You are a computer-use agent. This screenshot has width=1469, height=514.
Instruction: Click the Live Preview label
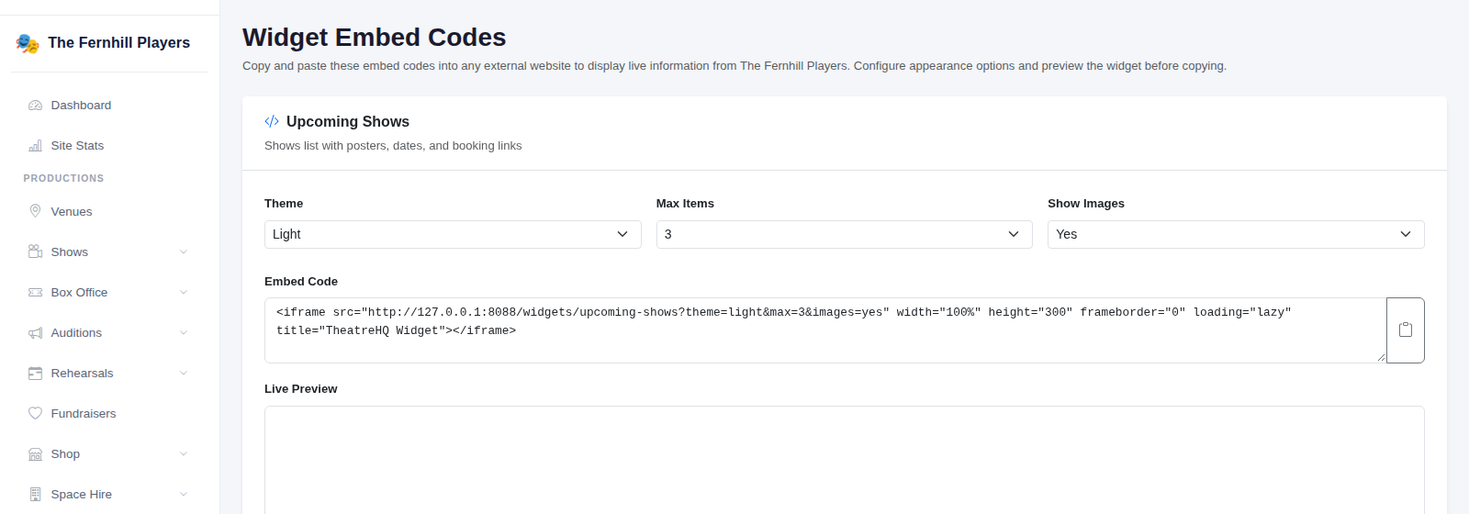click(301, 389)
